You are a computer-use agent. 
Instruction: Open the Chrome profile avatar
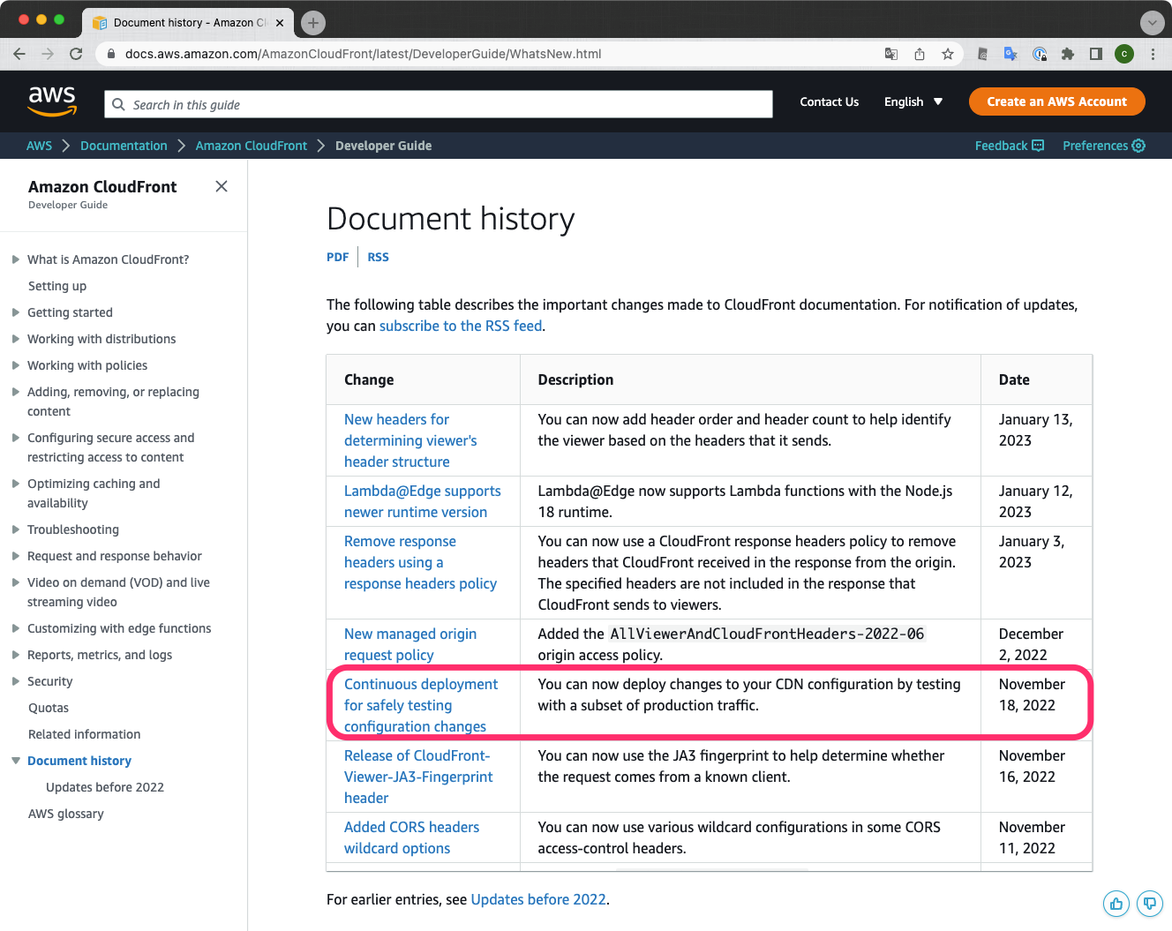(x=1124, y=54)
